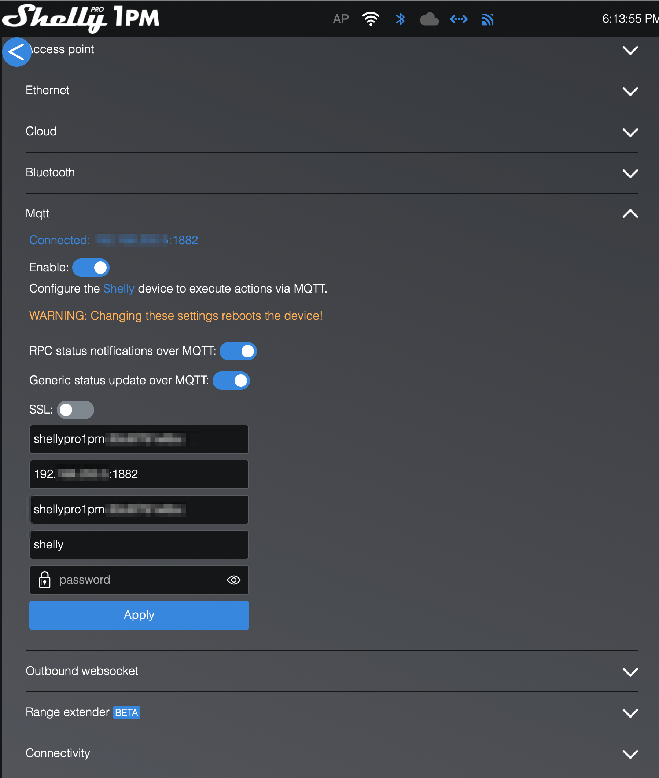Click the MQTT signal status icon
Image resolution: width=659 pixels, height=778 pixels.
(x=488, y=19)
